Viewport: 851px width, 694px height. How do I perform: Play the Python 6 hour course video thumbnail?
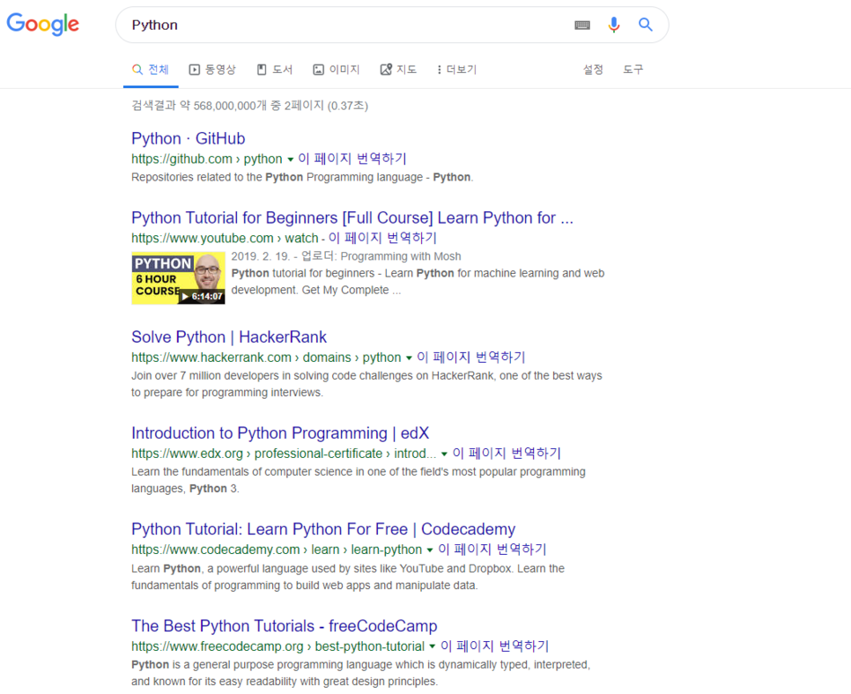tap(178, 277)
